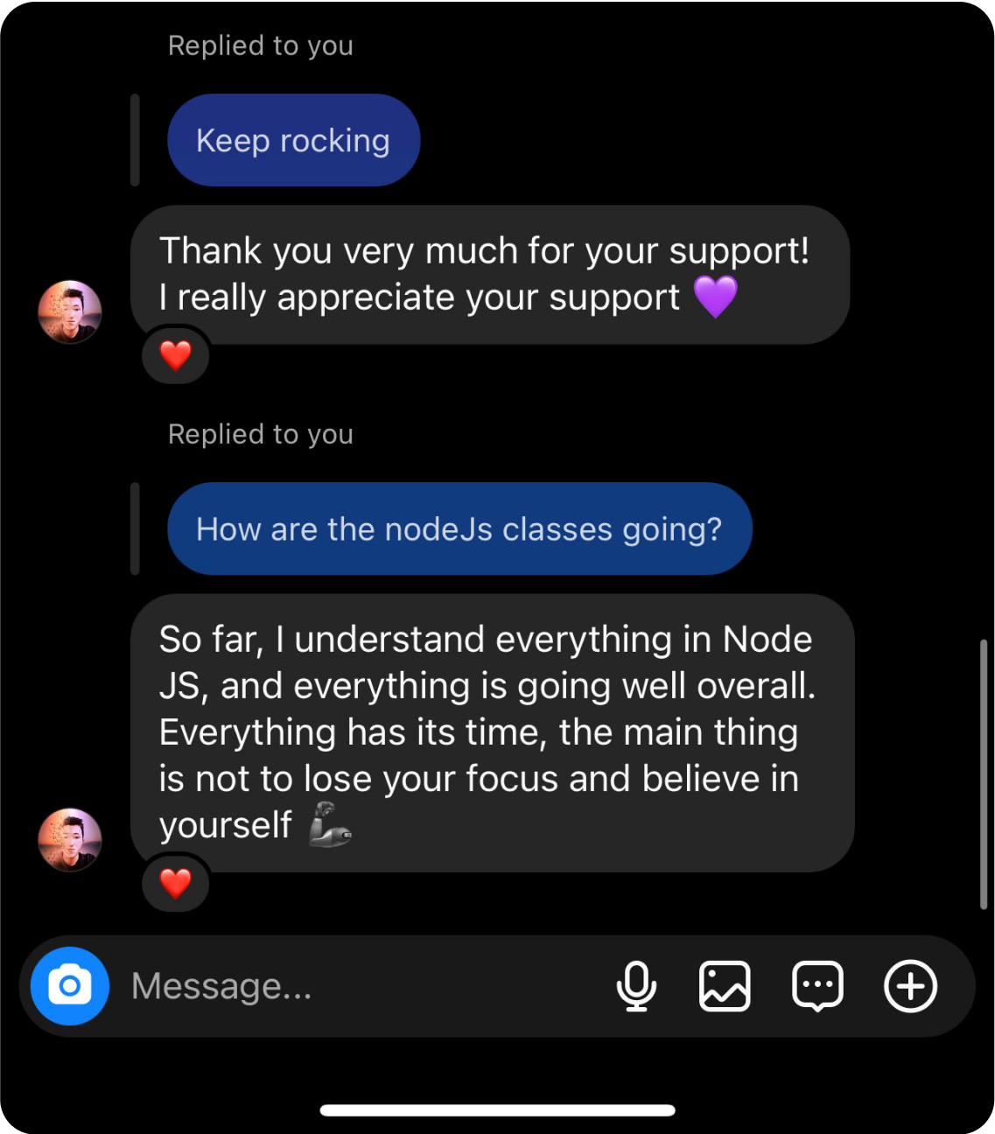This screenshot has height=1134, width=995.
Task: Tap the second 'Replied to you' label
Action: click(261, 434)
